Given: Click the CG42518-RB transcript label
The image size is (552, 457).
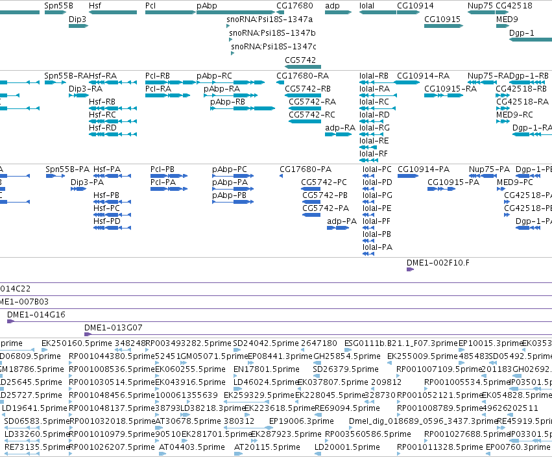Looking at the screenshot, I should [x=521, y=89].
